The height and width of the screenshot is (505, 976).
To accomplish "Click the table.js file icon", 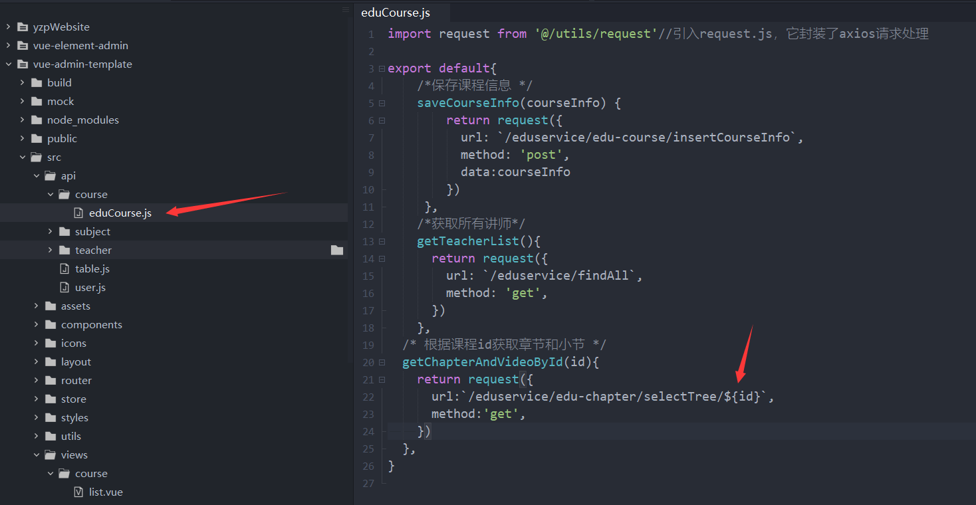I will [x=64, y=269].
